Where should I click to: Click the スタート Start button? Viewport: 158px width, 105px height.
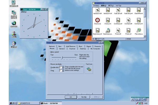click(13, 103)
